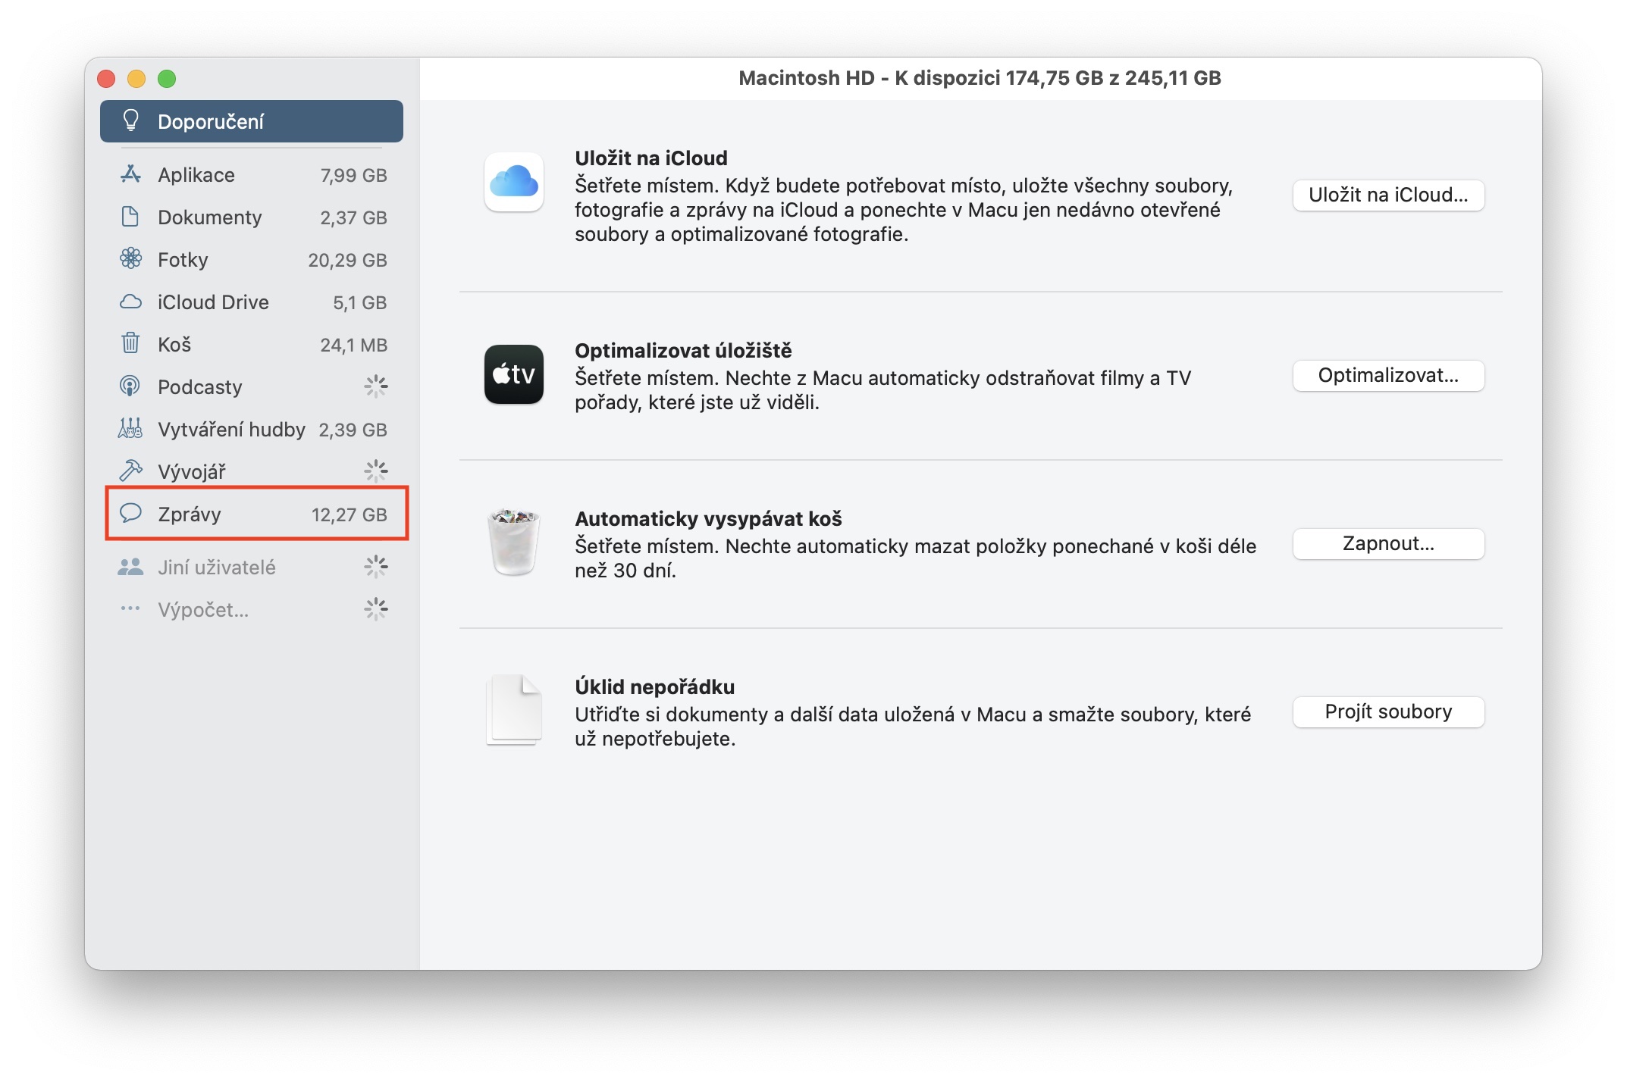Click the Podcasty sidebar icon
This screenshot has width=1627, height=1082.
click(130, 386)
